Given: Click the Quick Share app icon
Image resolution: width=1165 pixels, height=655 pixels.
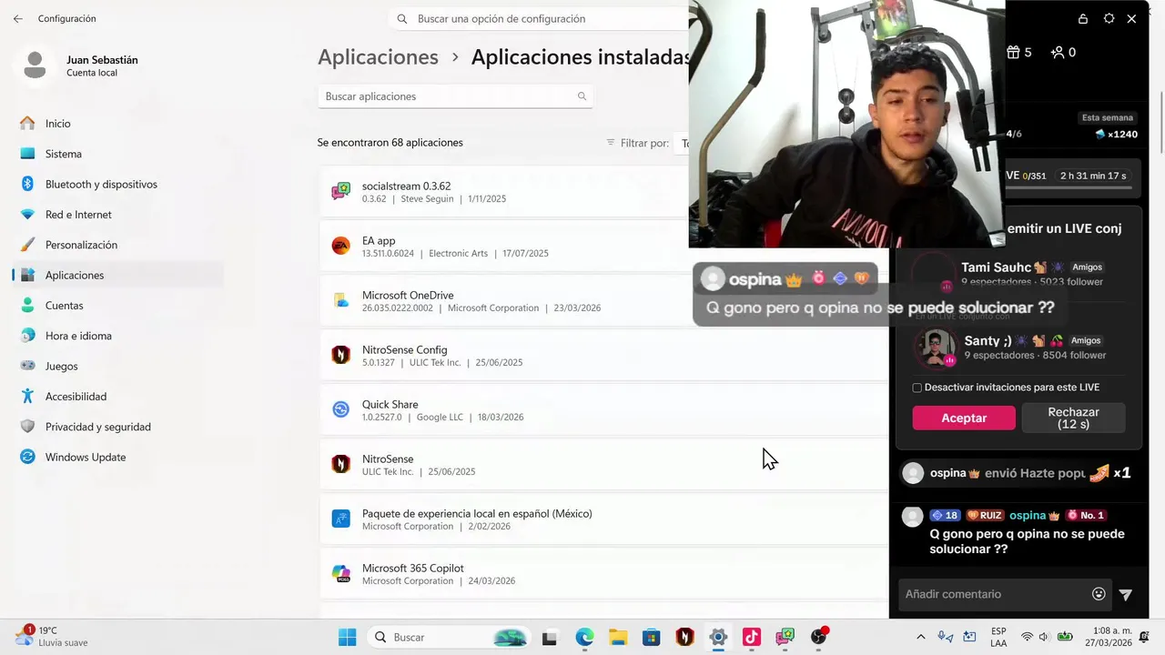Looking at the screenshot, I should (341, 409).
